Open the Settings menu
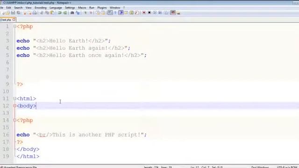Image resolution: width=299 pixels, height=168 pixels. pos(70,7)
